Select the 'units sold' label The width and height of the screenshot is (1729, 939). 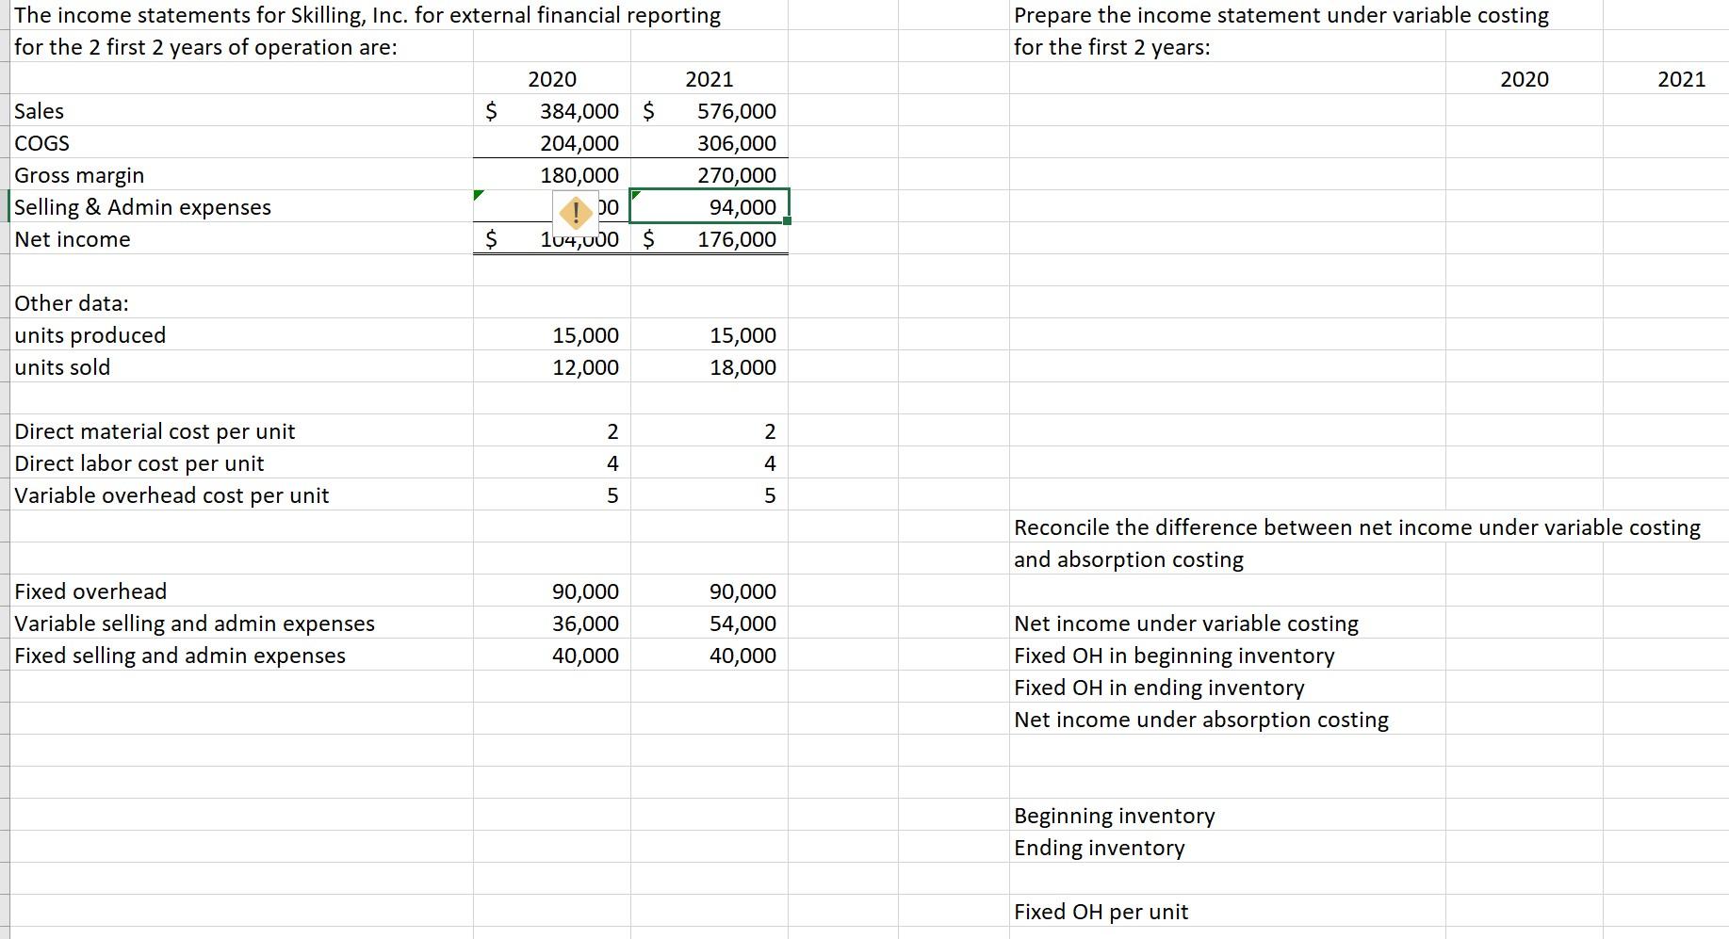point(62,367)
